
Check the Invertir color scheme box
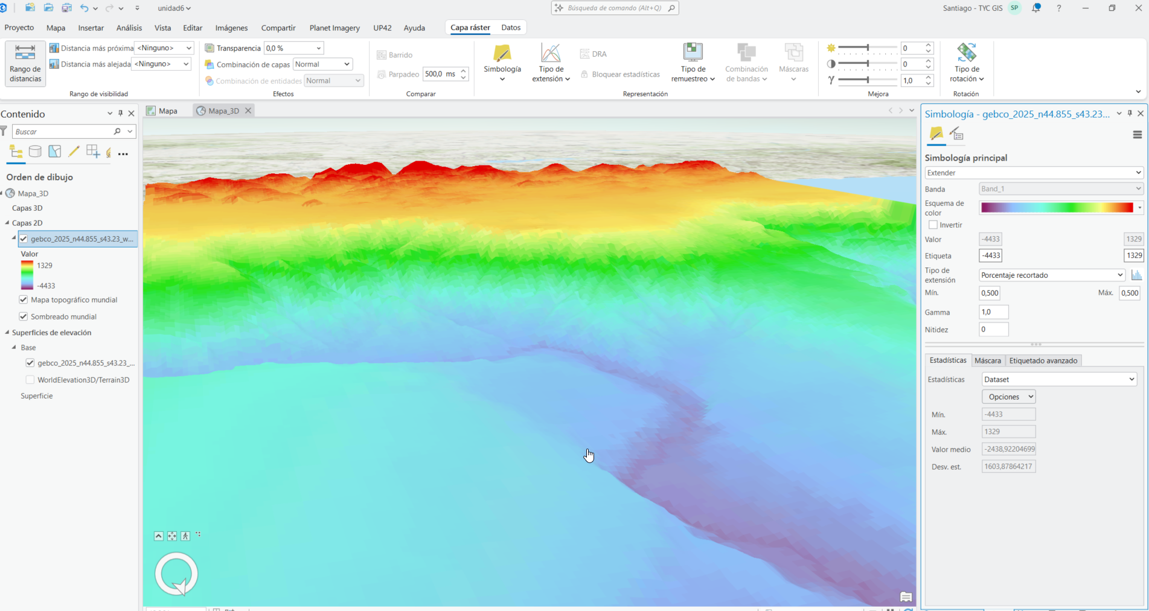tap(933, 225)
